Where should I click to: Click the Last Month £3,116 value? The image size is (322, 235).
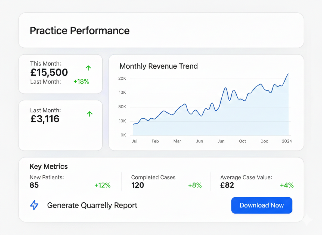tap(45, 119)
